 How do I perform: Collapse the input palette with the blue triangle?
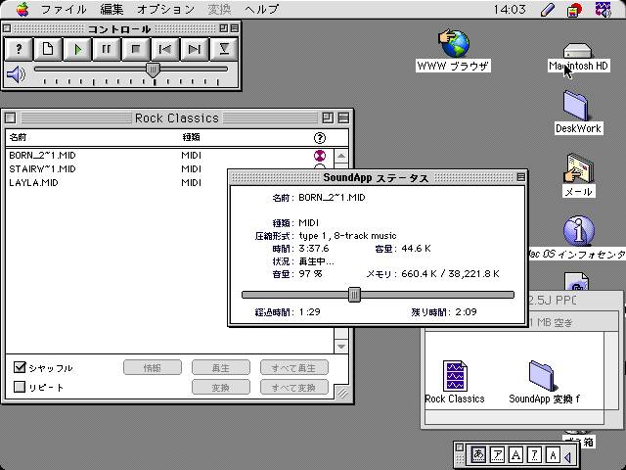point(567,456)
